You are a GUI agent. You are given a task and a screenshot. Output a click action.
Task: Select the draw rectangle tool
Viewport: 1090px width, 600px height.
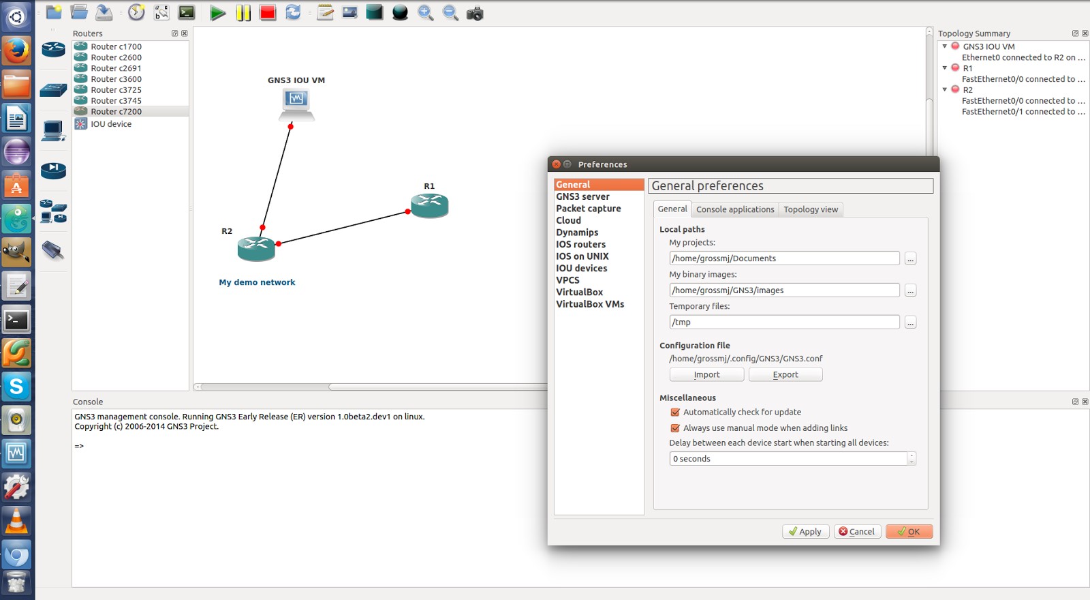click(375, 12)
